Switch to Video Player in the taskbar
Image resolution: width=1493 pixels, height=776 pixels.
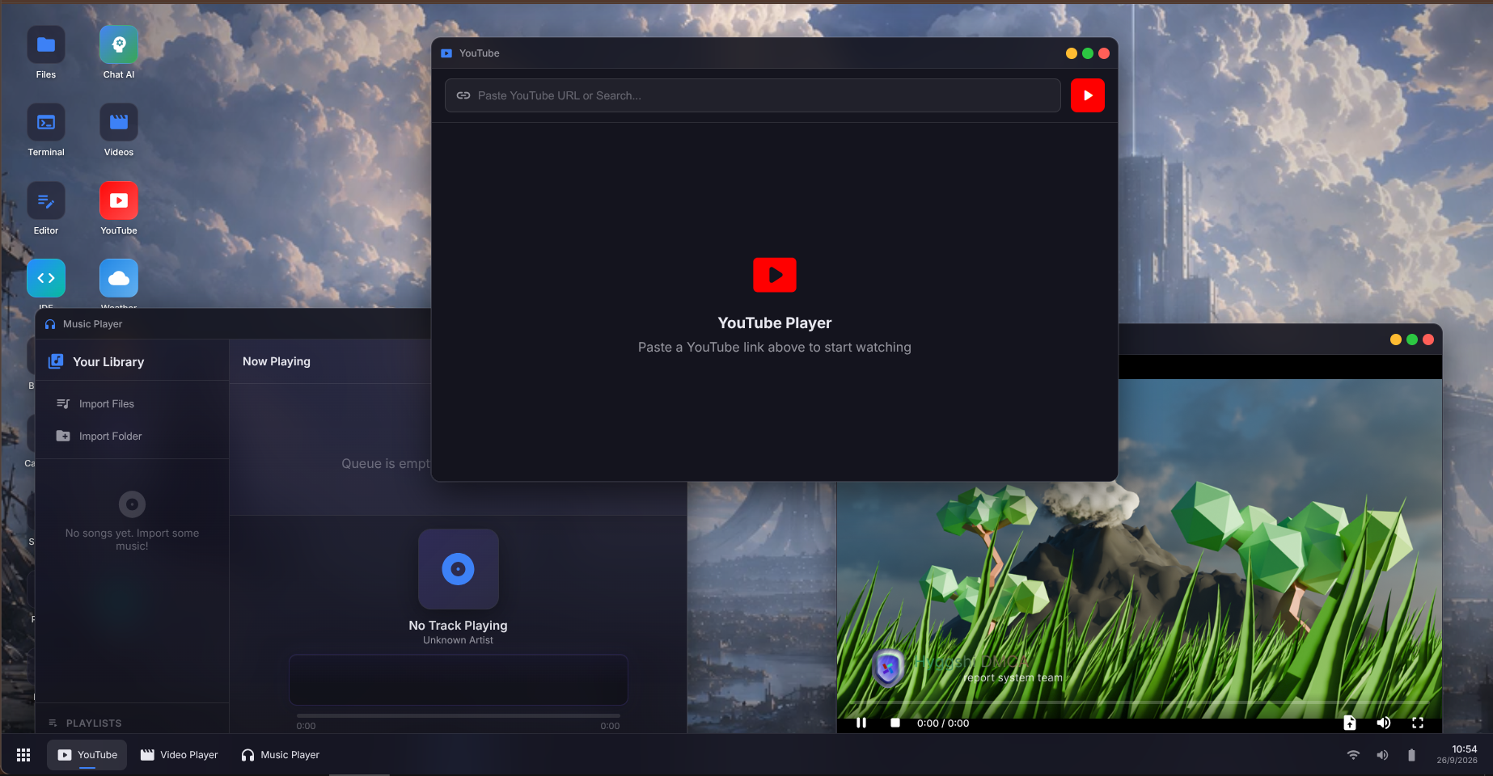pyautogui.click(x=180, y=755)
